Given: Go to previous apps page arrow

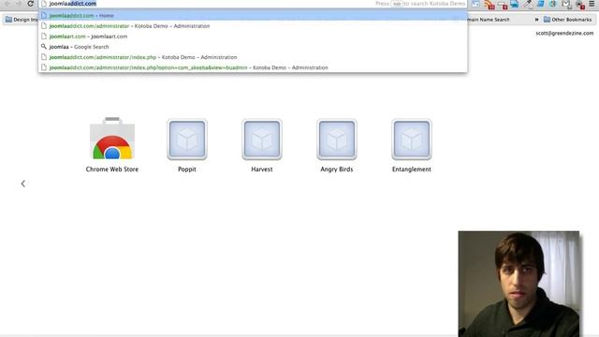Looking at the screenshot, I should (x=22, y=183).
